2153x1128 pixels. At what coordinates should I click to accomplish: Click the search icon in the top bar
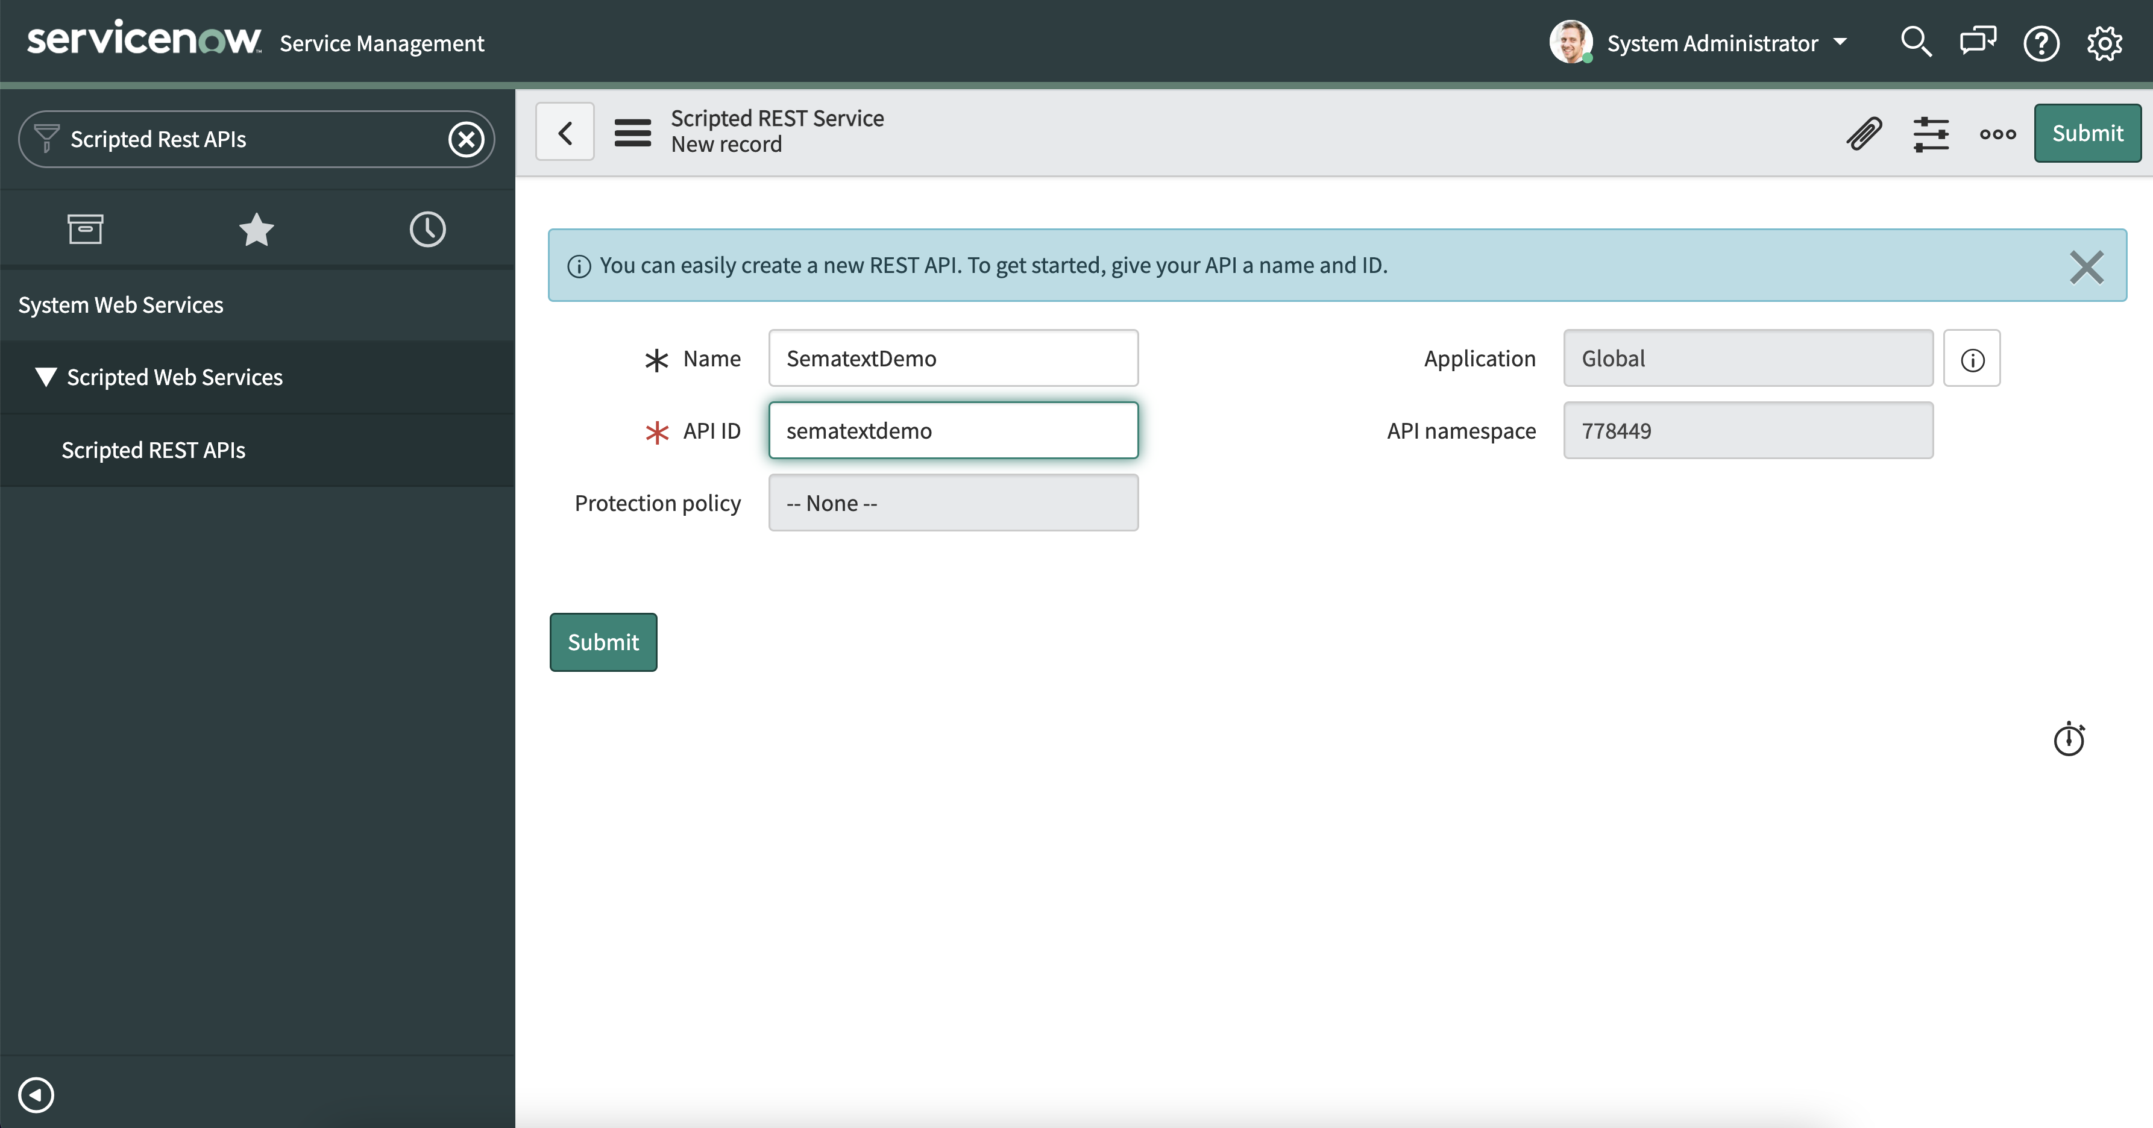click(1913, 43)
